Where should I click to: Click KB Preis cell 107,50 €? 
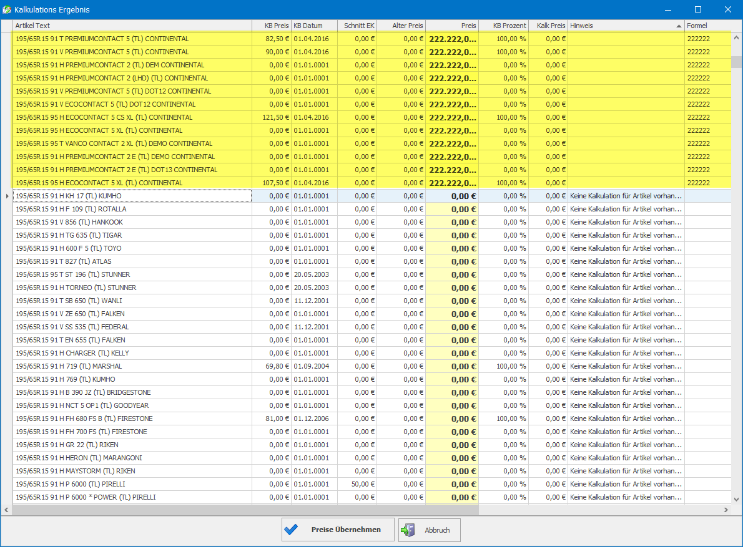coord(272,183)
